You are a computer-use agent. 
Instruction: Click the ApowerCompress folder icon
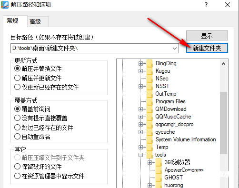pyautogui.click(x=159, y=170)
